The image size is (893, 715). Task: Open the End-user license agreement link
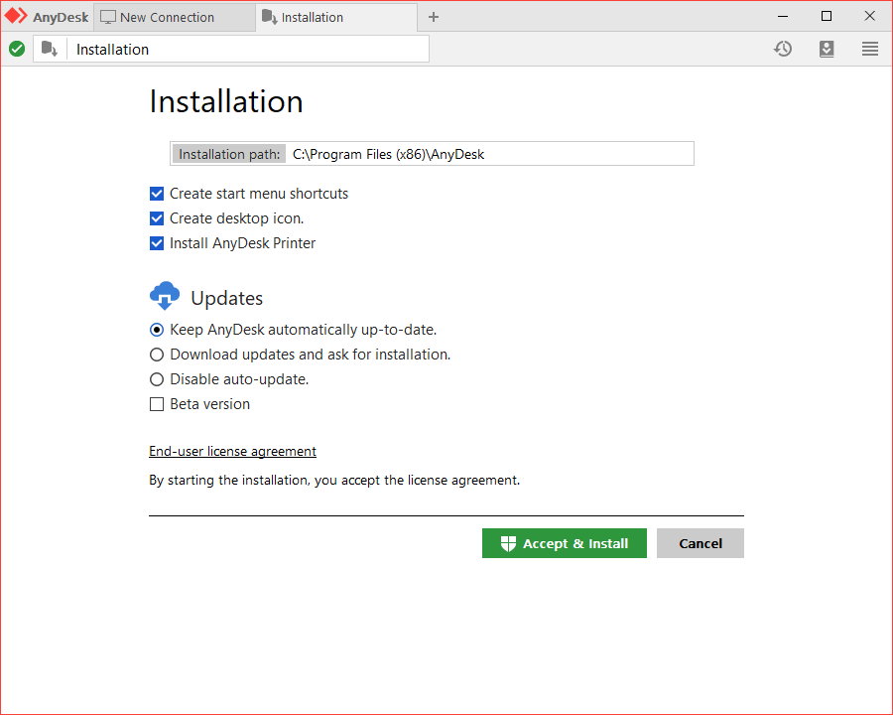coord(232,451)
